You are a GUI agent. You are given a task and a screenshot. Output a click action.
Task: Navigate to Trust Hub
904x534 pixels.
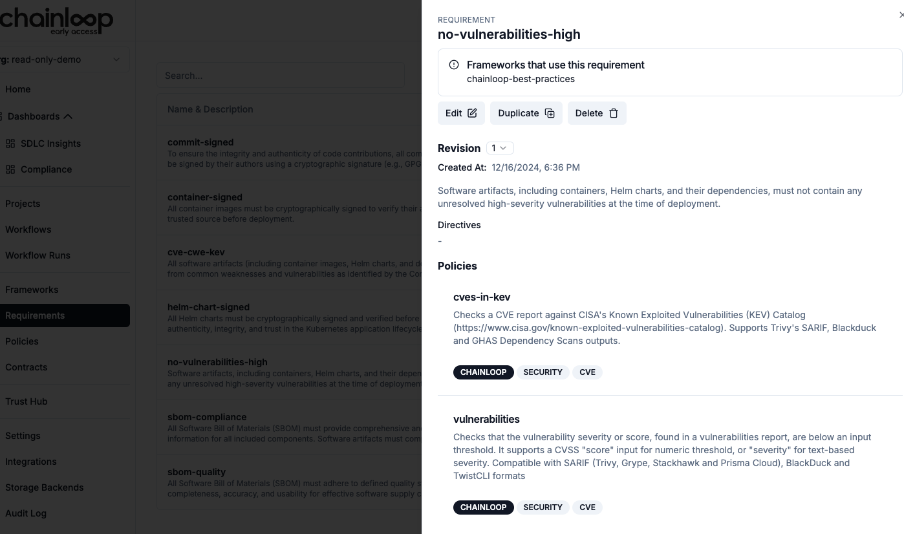27,401
